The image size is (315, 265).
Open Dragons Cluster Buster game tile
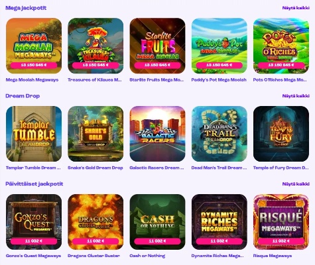point(95,222)
